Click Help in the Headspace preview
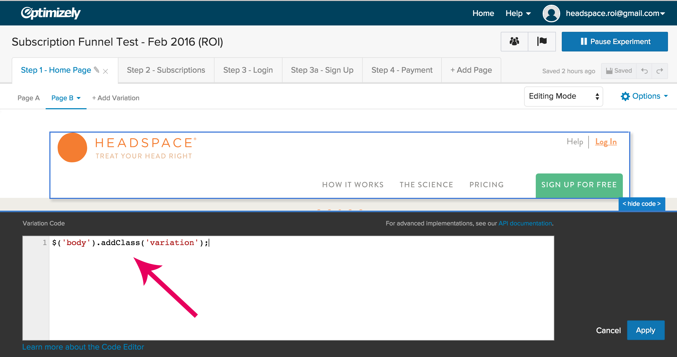 [x=575, y=142]
